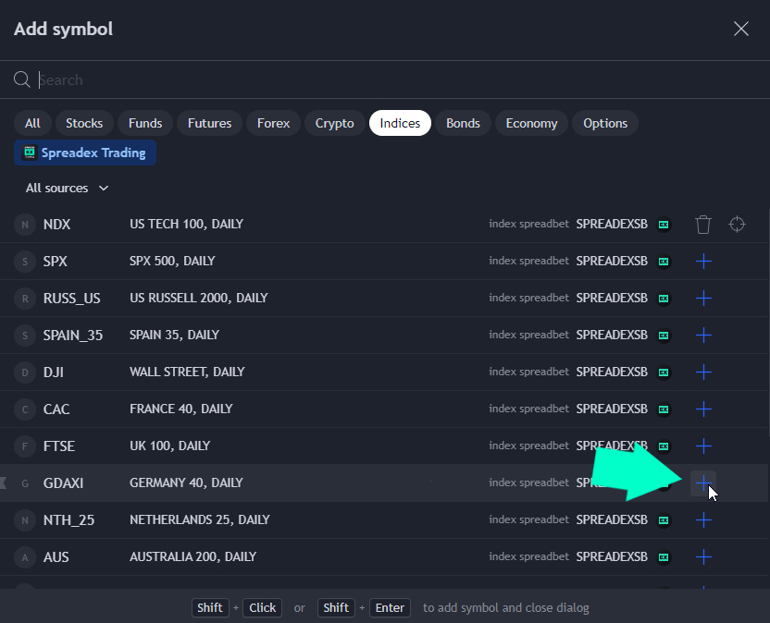770x623 pixels.
Task: Add RUSS_US symbol via plus icon
Action: click(703, 299)
